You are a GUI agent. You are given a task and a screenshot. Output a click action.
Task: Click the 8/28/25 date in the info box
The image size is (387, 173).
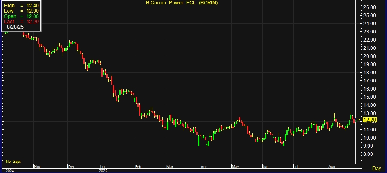click(x=15, y=27)
